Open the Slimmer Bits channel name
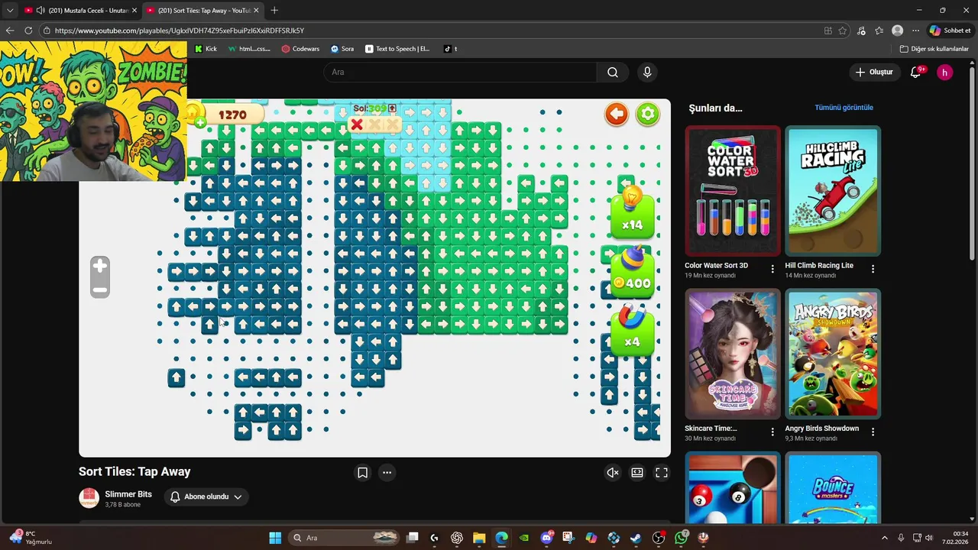Image resolution: width=978 pixels, height=550 pixels. tap(128, 494)
